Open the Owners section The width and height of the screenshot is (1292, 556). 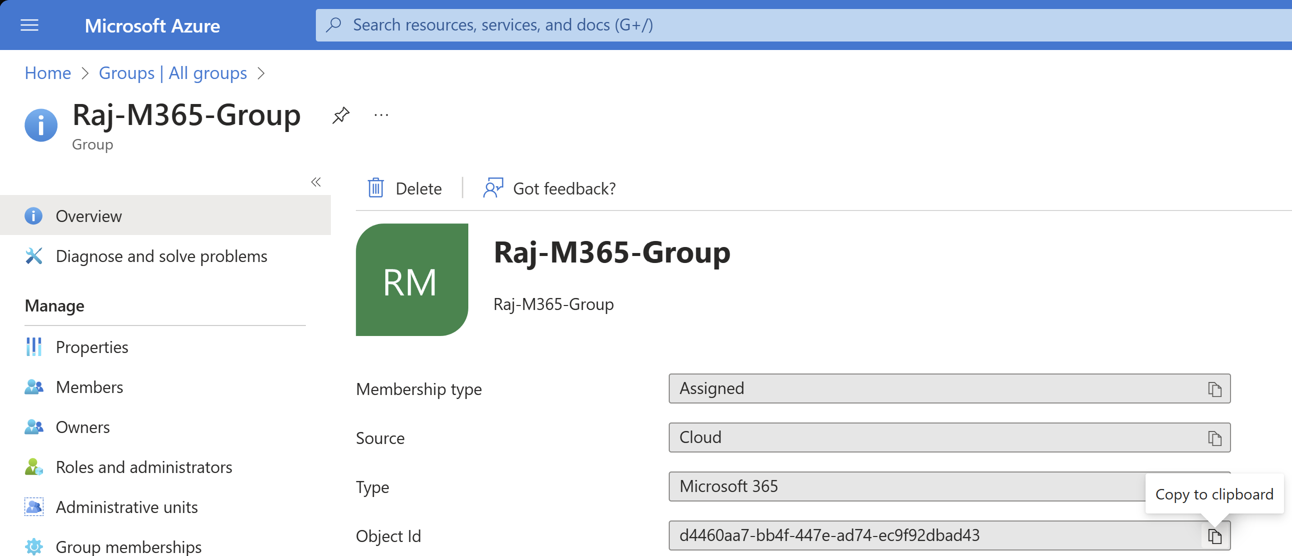pos(83,427)
